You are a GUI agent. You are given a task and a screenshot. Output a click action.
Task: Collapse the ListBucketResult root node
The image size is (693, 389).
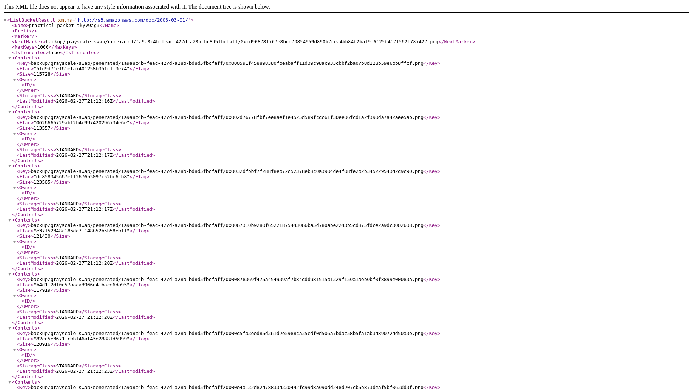[5, 20]
